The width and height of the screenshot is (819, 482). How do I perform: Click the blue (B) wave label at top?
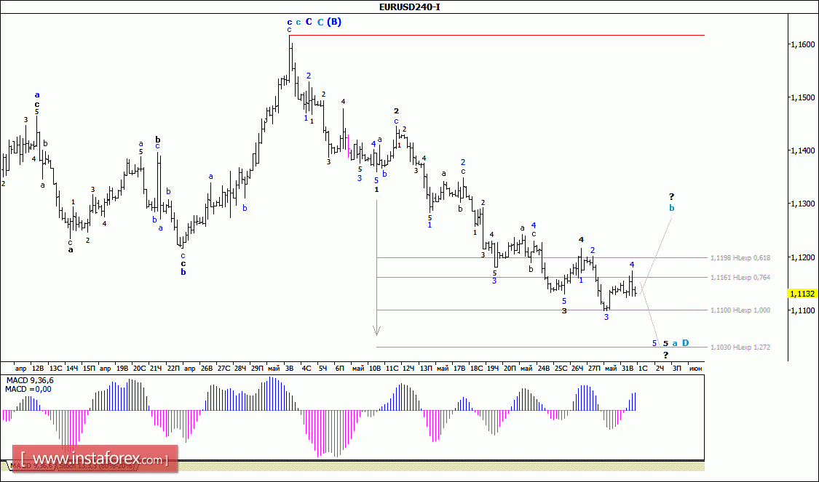coord(334,22)
